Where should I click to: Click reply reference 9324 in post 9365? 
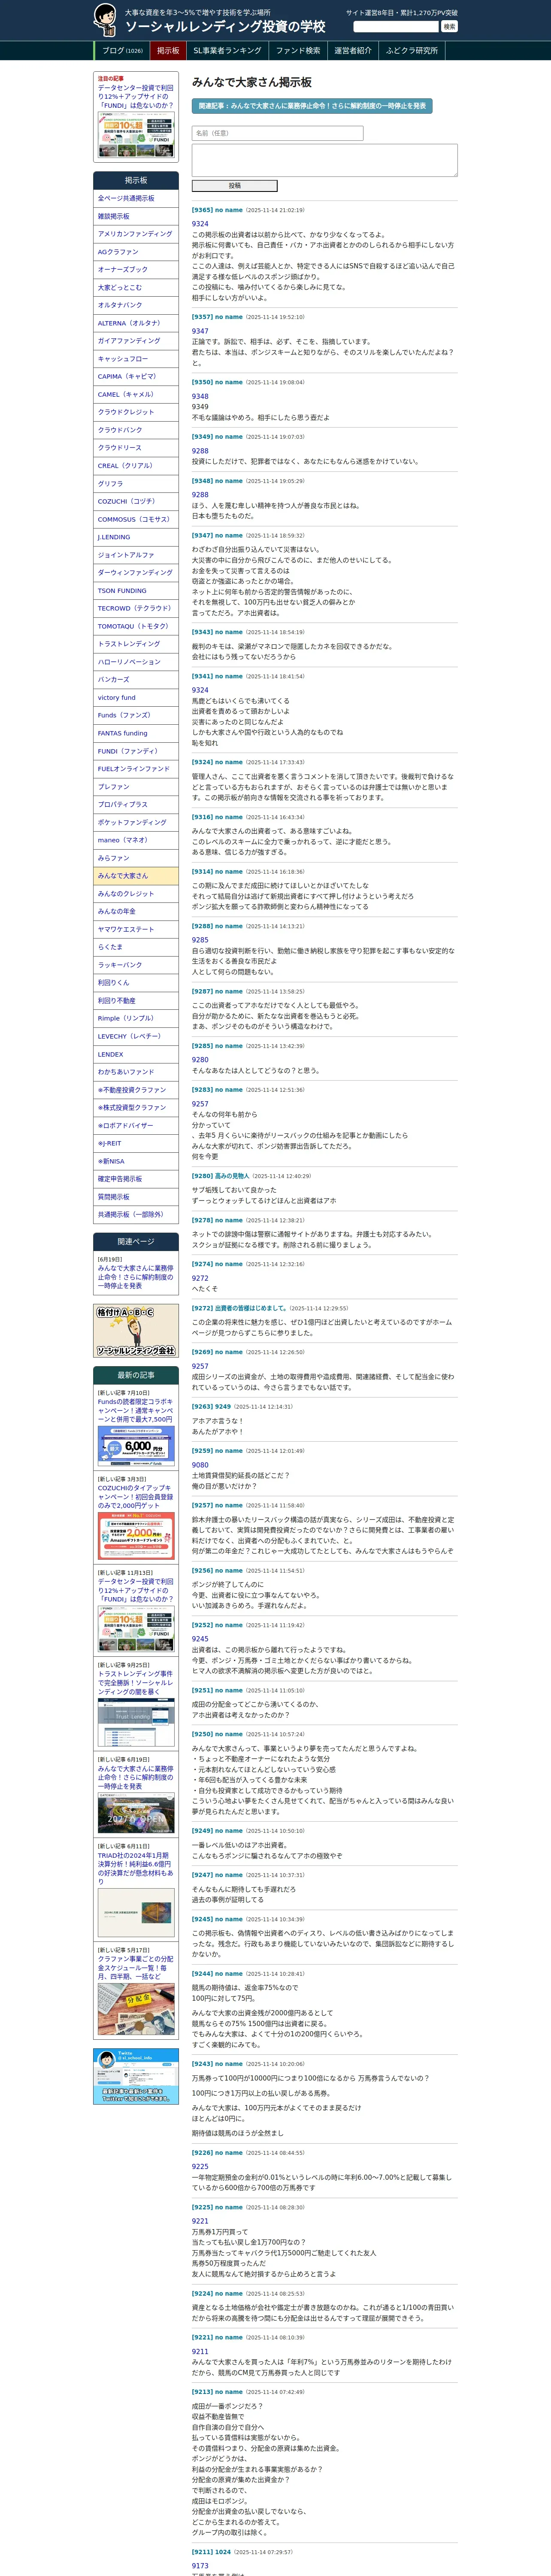[200, 224]
